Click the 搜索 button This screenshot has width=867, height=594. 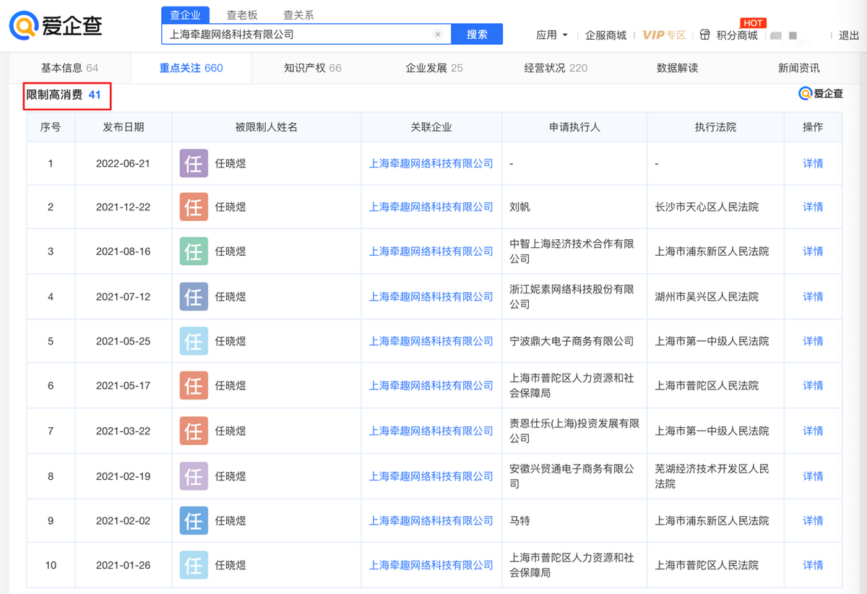477,34
